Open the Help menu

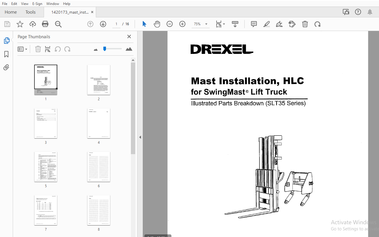(67, 4)
